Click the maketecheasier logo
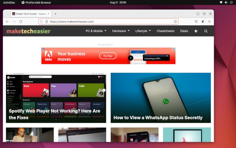 click(28, 31)
